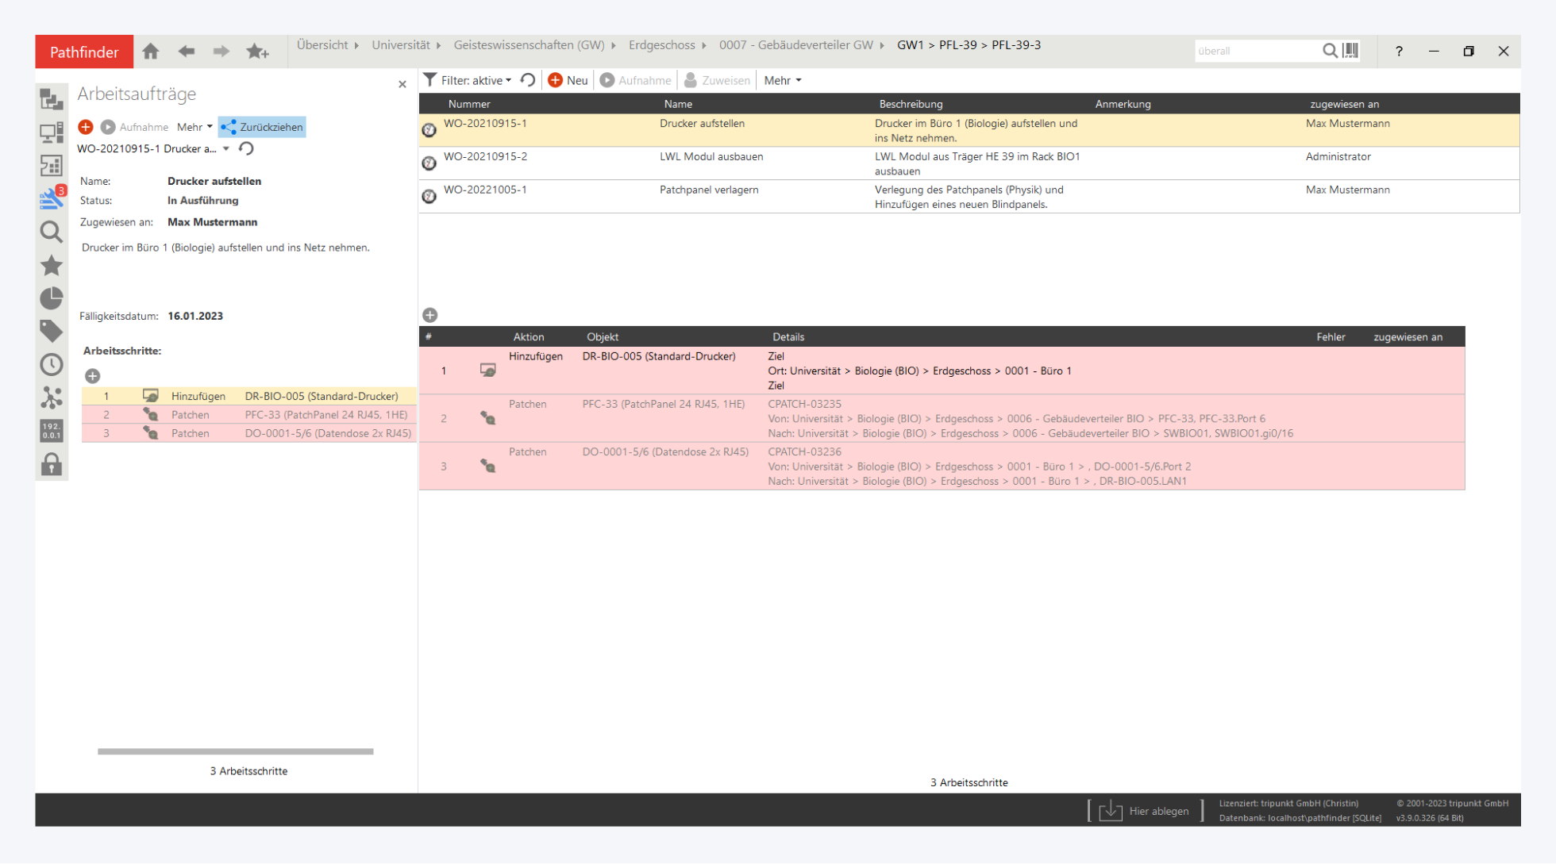Expand the 'Mehr' menu in main toolbar
The height and width of the screenshot is (864, 1556).
pyautogui.click(x=782, y=80)
